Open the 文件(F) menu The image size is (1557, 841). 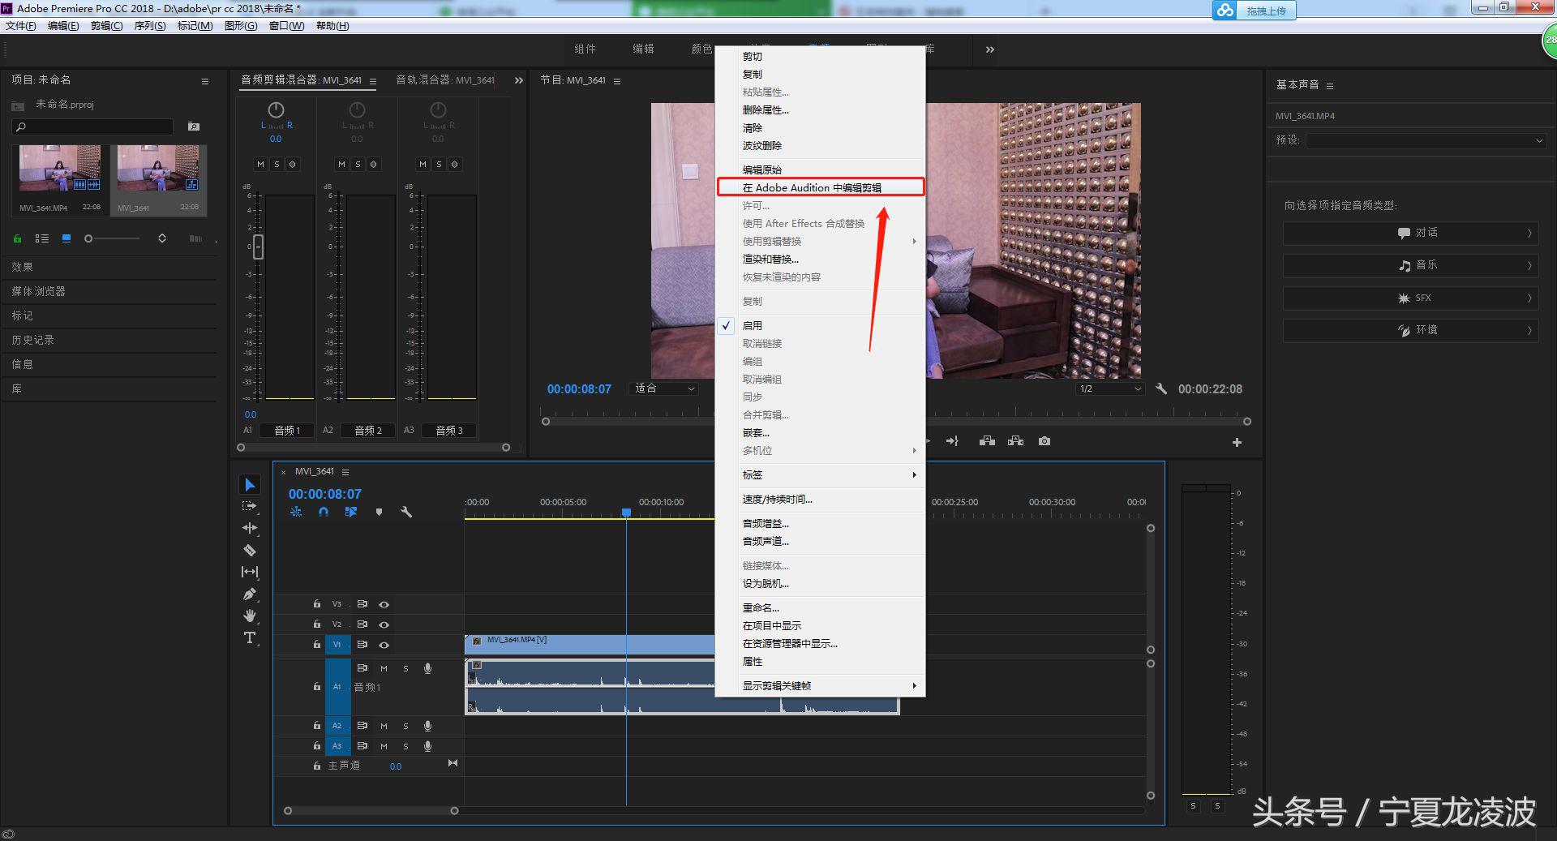[x=22, y=25]
